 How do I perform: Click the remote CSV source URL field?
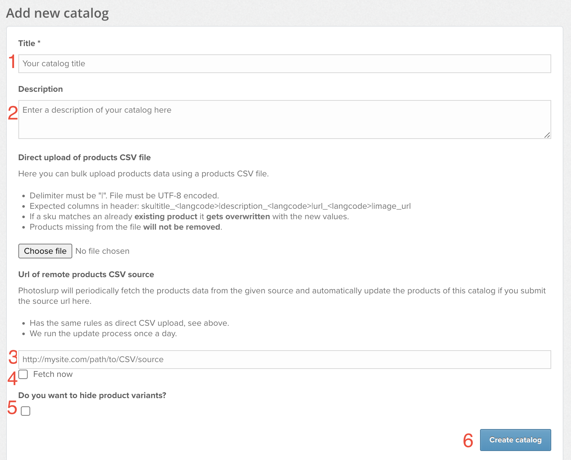point(284,360)
